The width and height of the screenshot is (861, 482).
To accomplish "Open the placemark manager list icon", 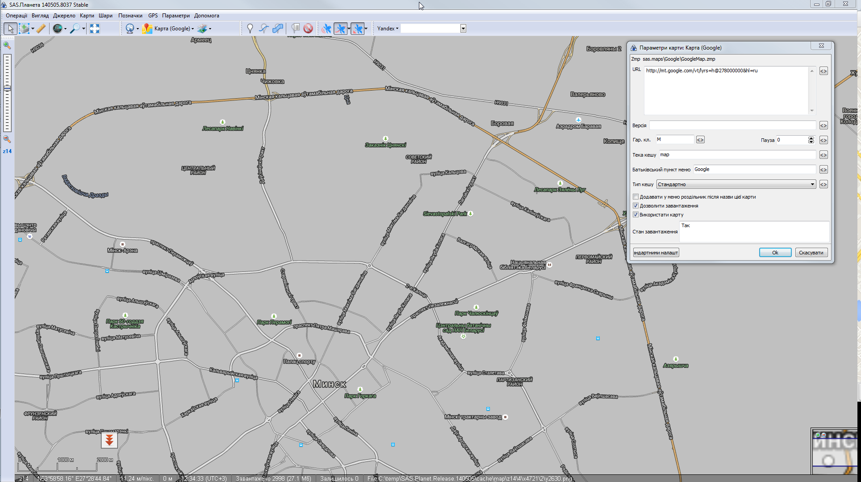I will click(295, 29).
